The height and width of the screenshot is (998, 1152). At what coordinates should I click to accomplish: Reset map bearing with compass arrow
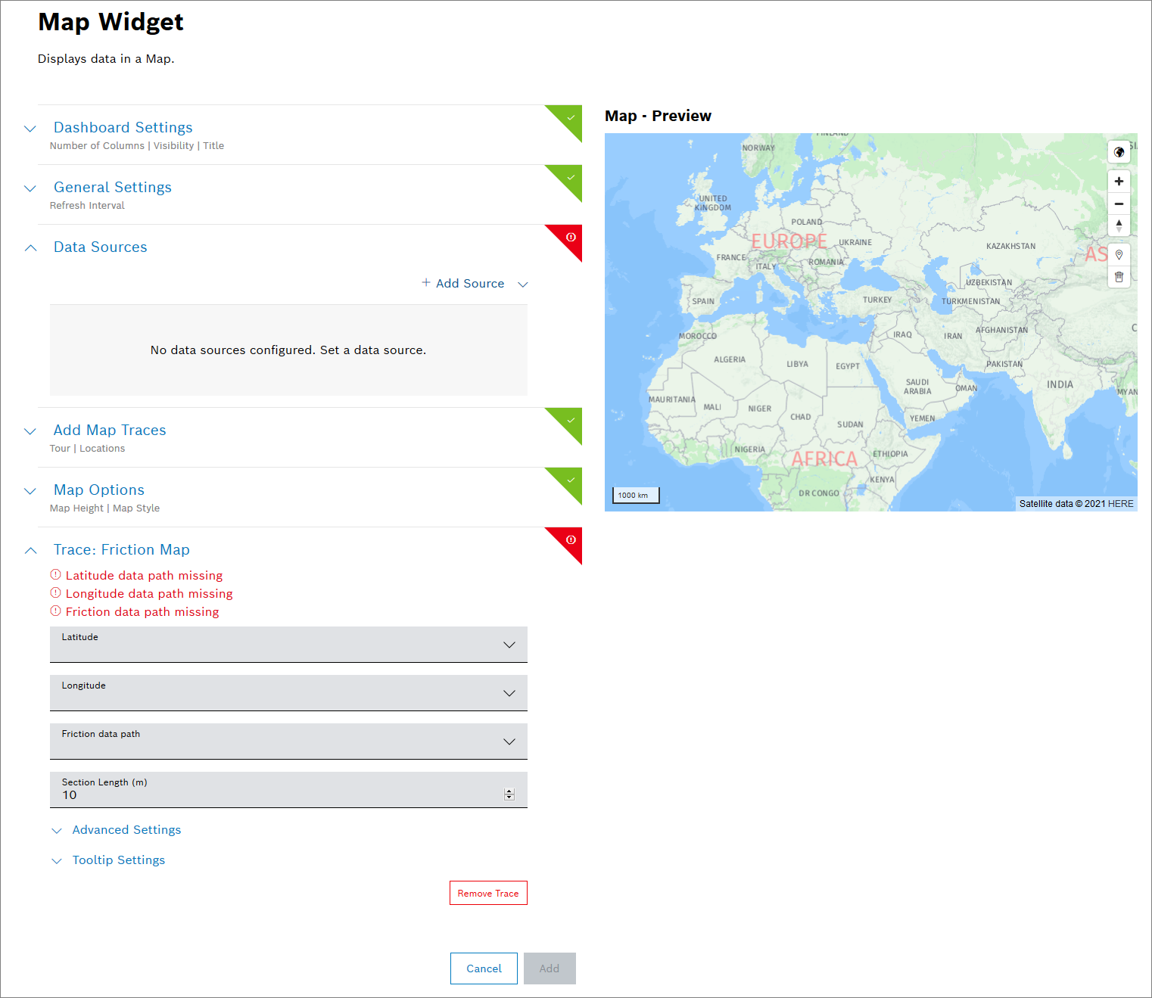[1119, 225]
